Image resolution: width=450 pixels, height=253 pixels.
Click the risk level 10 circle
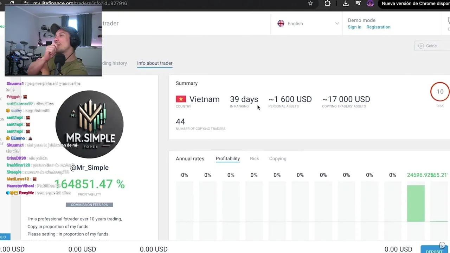pyautogui.click(x=440, y=91)
